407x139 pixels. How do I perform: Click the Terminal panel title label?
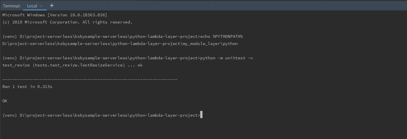[x=12, y=6]
